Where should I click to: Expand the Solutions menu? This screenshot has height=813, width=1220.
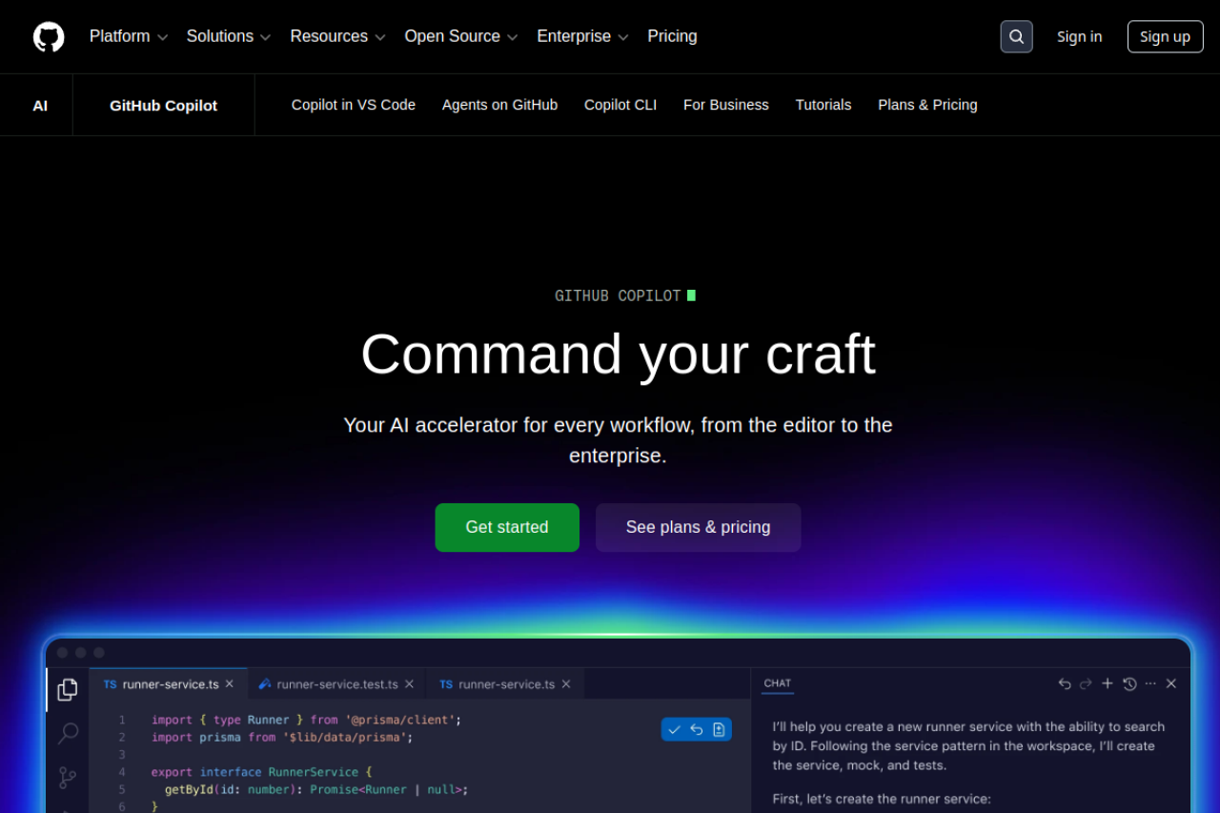point(229,36)
